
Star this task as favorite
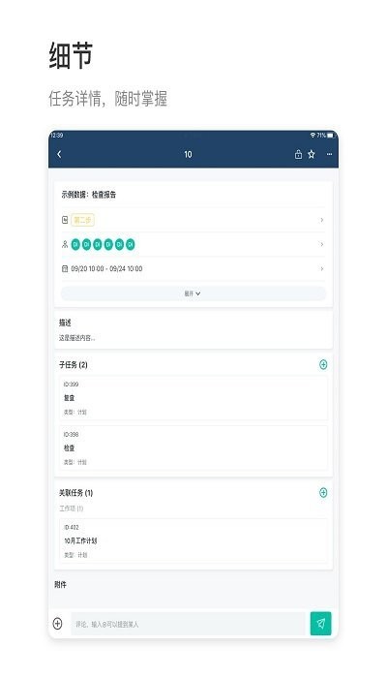pyautogui.click(x=311, y=154)
